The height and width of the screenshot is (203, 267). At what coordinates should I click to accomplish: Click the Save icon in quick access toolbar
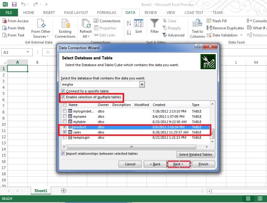14,4
